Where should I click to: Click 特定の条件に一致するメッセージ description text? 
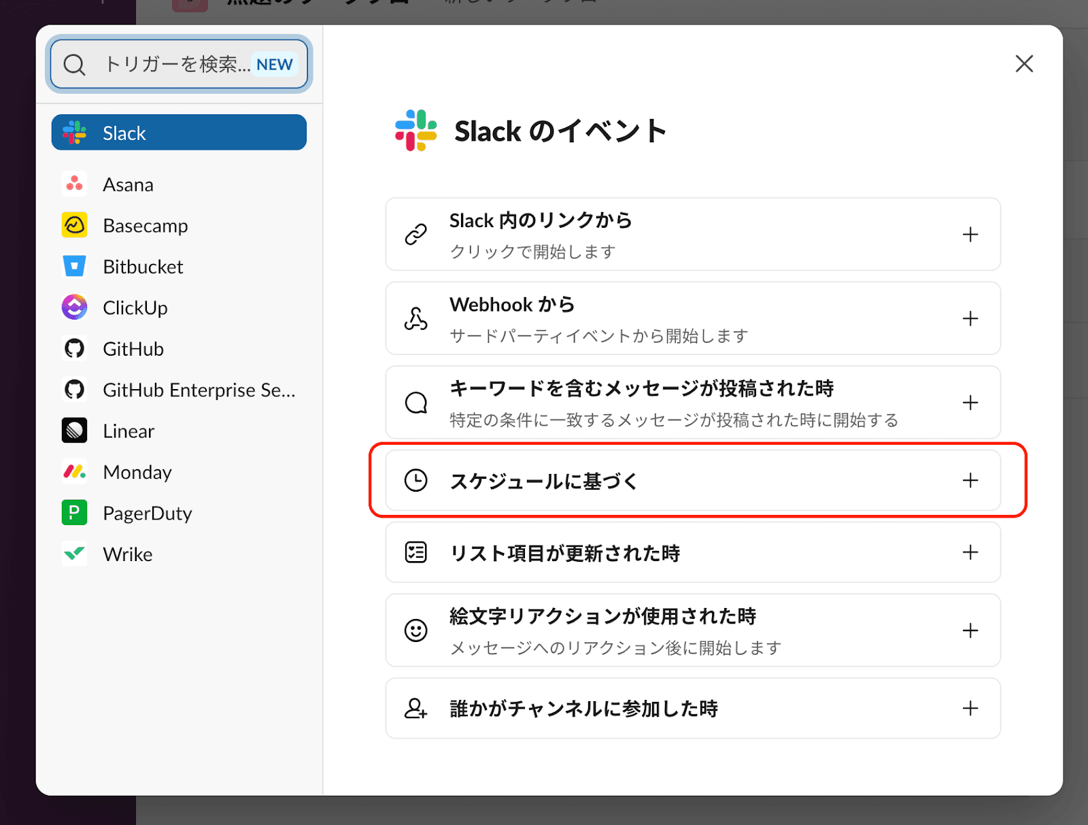coord(674,420)
